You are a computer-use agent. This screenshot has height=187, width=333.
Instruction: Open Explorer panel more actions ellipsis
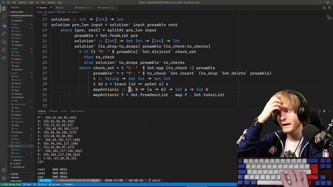click(31, 8)
